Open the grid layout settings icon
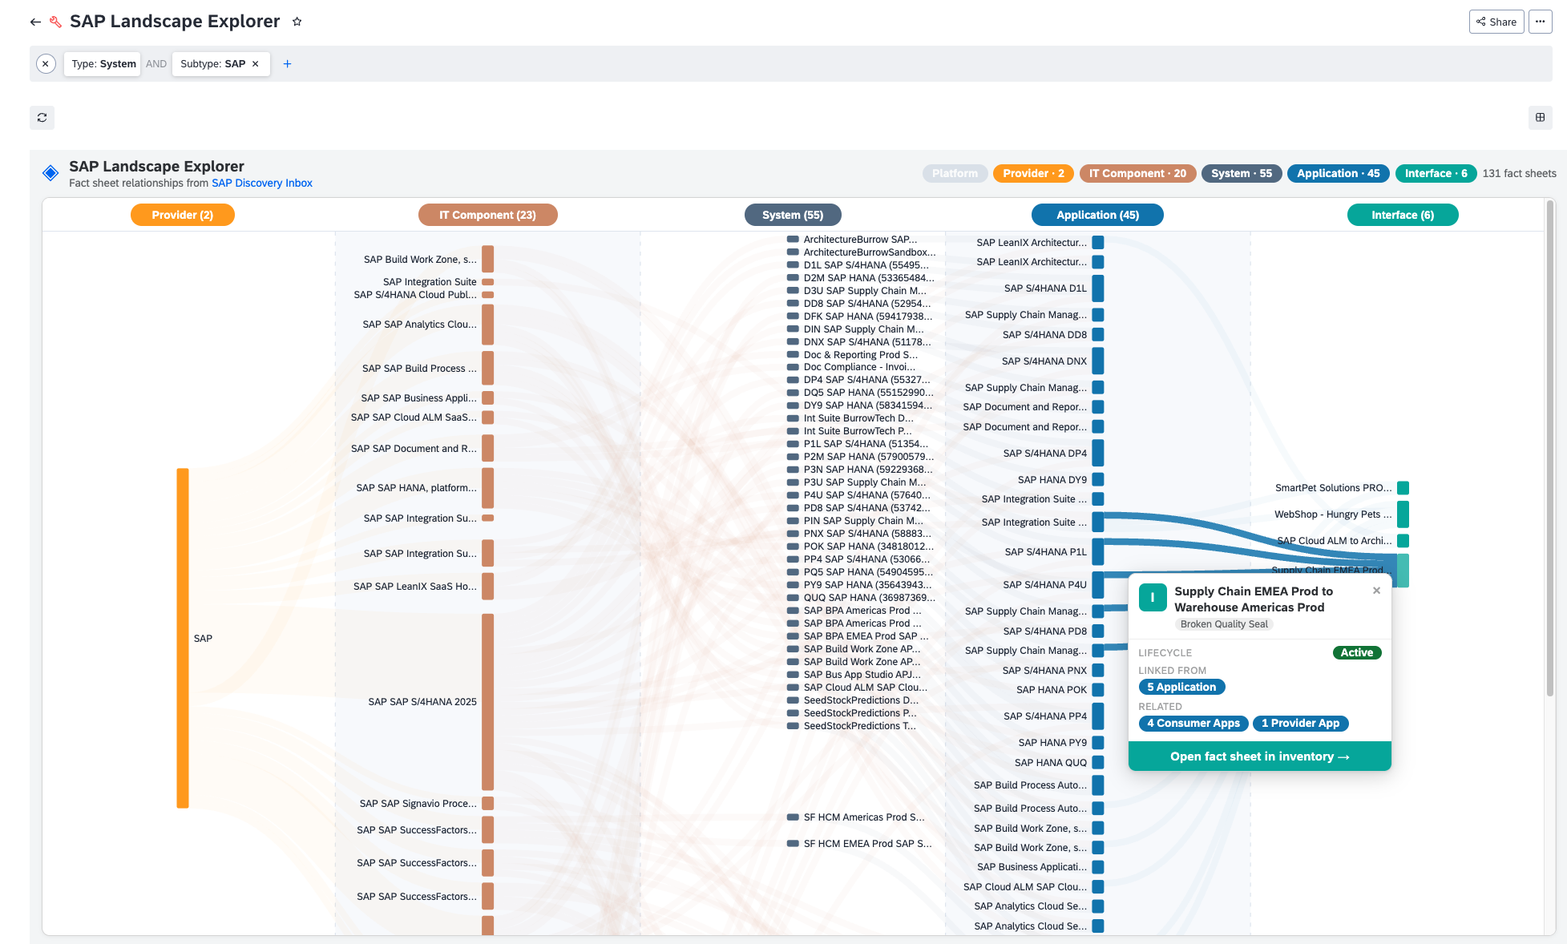 pyautogui.click(x=1540, y=118)
